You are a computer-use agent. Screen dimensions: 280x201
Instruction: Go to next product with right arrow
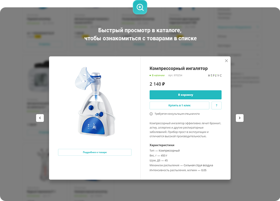[x=239, y=118]
